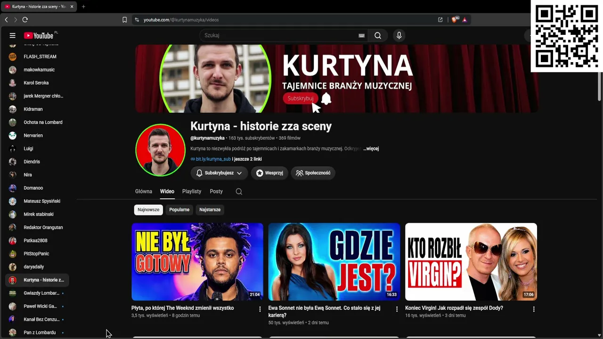The image size is (603, 339).
Task: Sort videos by Popularne
Action: click(179, 210)
